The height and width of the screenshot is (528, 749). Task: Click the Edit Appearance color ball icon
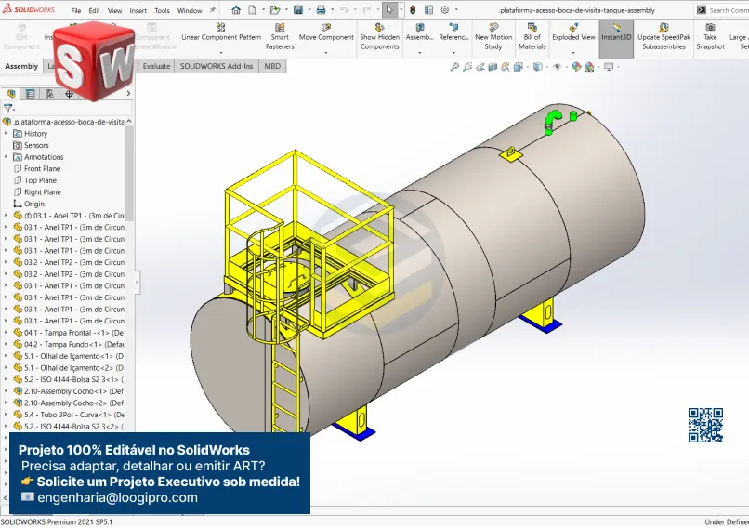[576, 67]
